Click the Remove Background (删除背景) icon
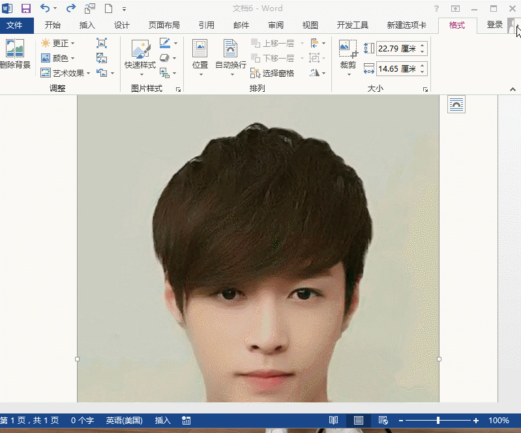The image size is (521, 433). pyautogui.click(x=14, y=49)
